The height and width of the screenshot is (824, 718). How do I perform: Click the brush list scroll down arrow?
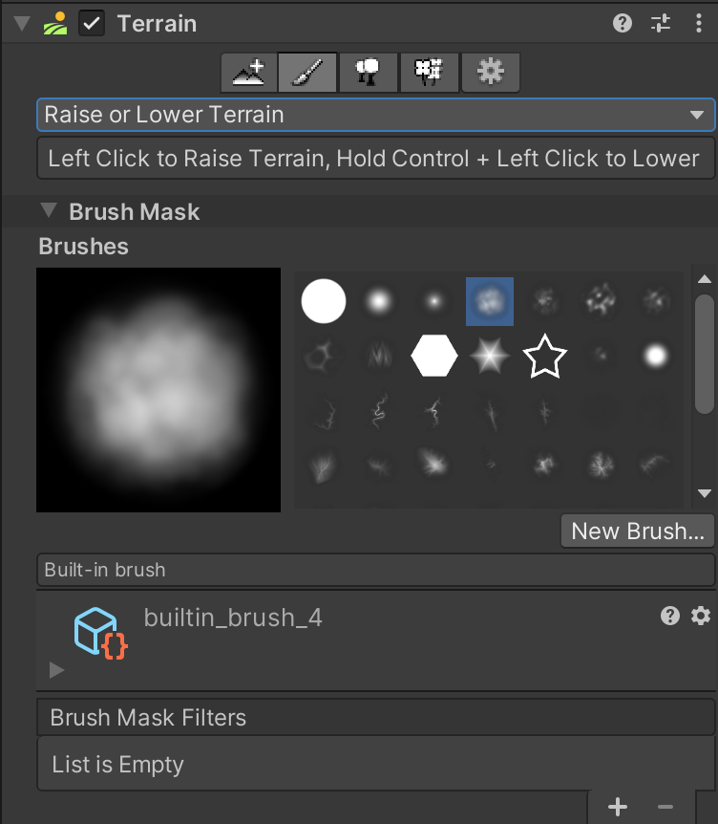[705, 493]
